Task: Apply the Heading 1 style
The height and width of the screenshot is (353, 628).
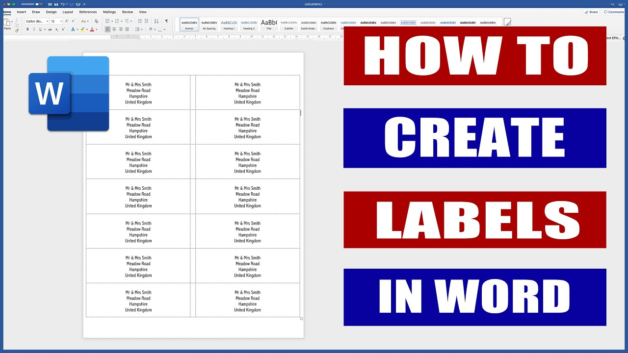Action: click(x=229, y=25)
